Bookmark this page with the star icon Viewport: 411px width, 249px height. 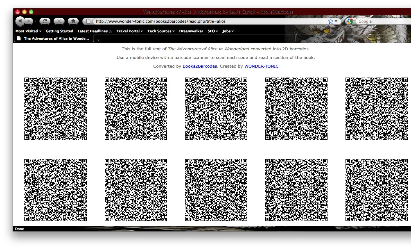click(331, 21)
